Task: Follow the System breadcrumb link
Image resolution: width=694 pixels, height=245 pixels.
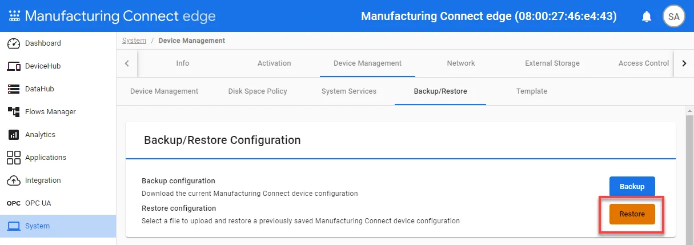Action: (134, 41)
